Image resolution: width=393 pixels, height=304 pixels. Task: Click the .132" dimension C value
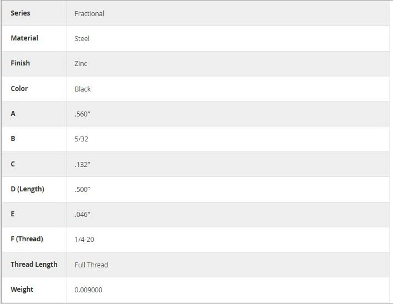[82, 165]
